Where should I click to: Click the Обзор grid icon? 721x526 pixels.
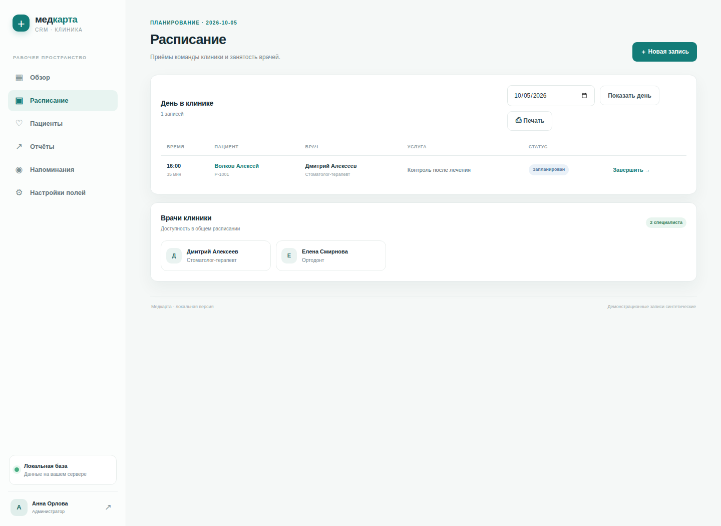click(19, 78)
